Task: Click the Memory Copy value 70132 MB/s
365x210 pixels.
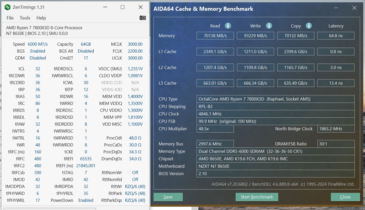Action: click(x=296, y=36)
